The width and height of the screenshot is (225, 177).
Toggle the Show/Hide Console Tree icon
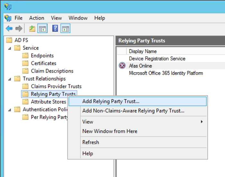tap(42, 29)
